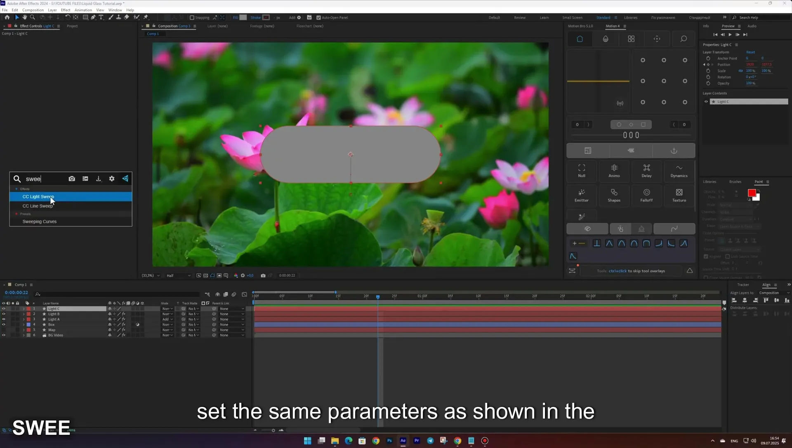
Task: Open the Animation menu
Action: pyautogui.click(x=83, y=10)
